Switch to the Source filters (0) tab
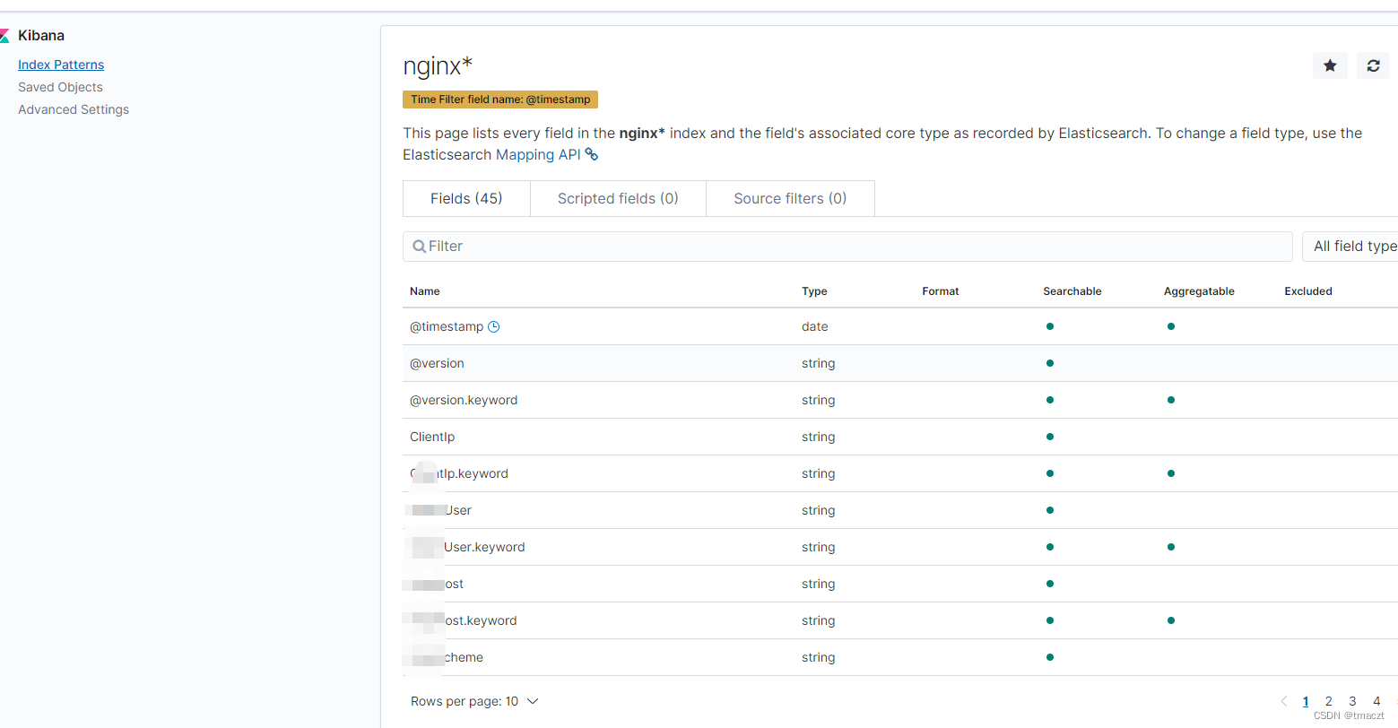The image size is (1398, 728). [x=790, y=198]
